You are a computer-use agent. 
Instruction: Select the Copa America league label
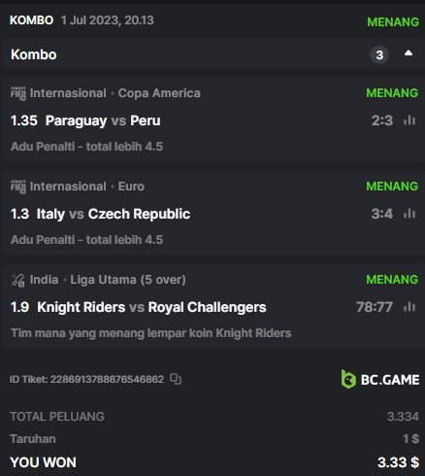pos(159,93)
